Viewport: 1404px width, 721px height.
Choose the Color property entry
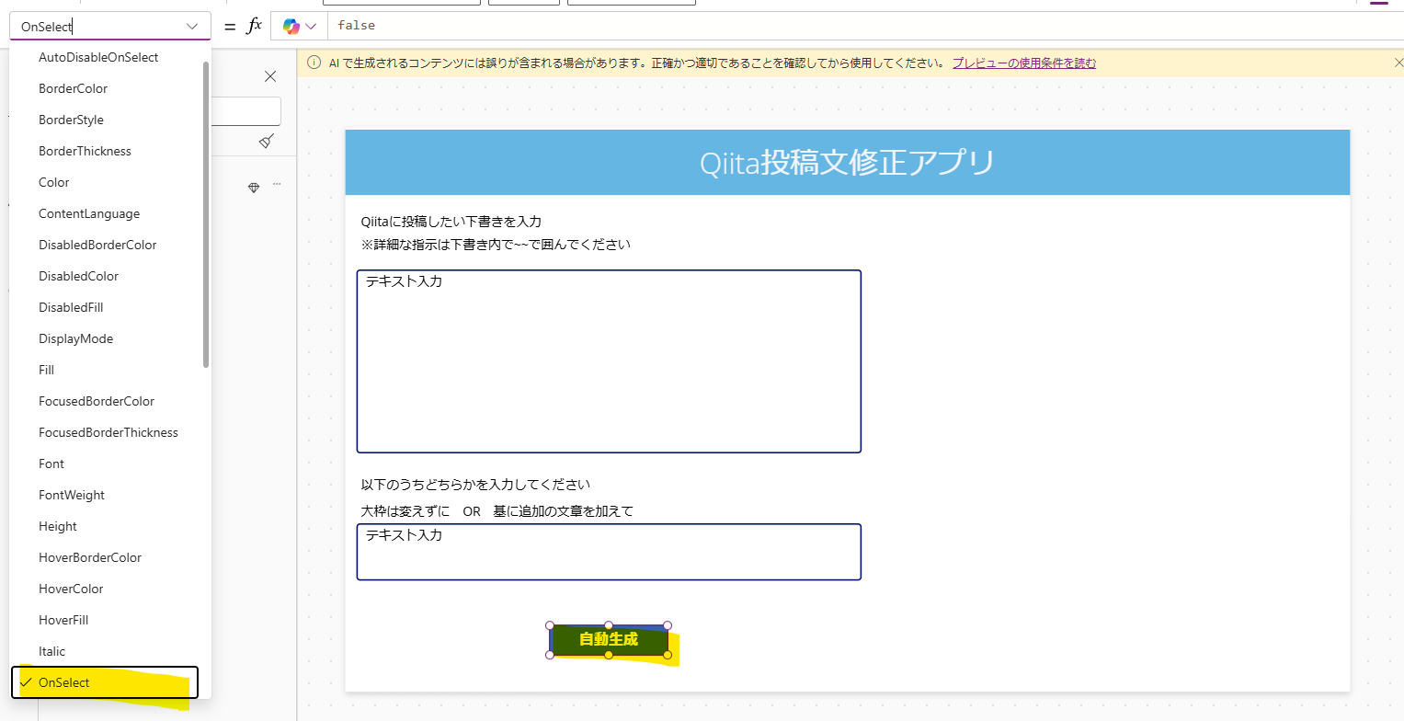[54, 182]
